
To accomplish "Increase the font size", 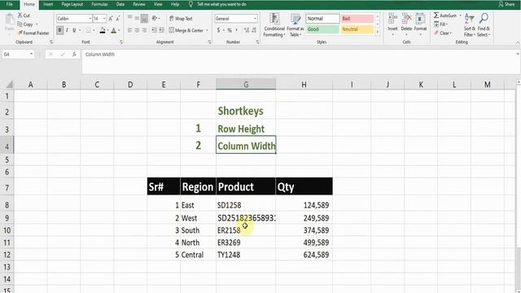I will (x=111, y=19).
